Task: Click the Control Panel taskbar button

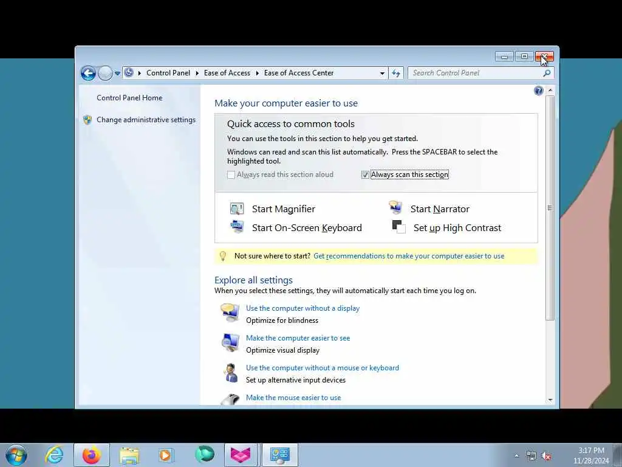Action: point(279,455)
